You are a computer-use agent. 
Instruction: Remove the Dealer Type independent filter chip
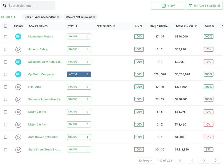58,17
